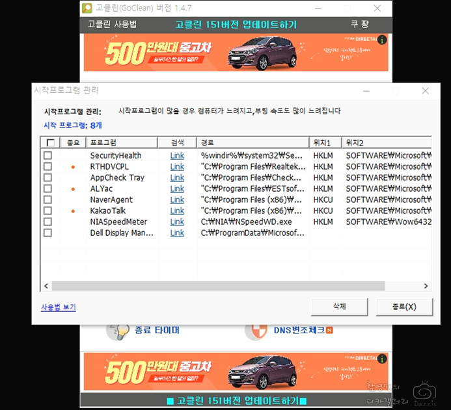Close the GoClean main window
The width and height of the screenshot is (451, 410).
377,8
